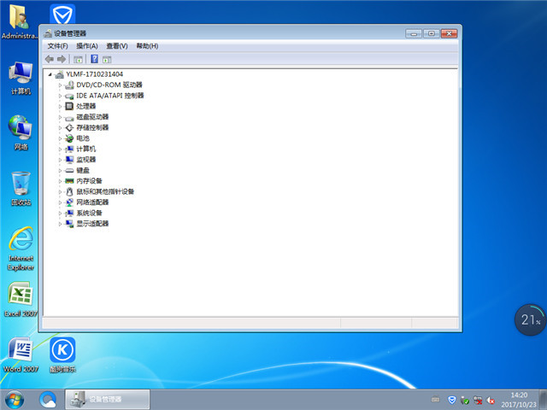
Task: Expand the 监视器 node
Action: point(60,160)
